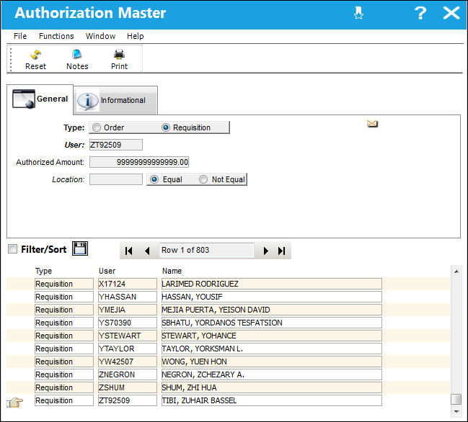Screen dimensions: 468x422
Task: Open the File menu
Action: pos(20,36)
